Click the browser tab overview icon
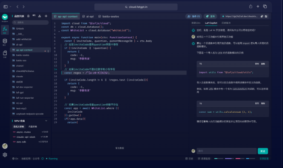Screen dimensions: 283x168 [x=265, y=6]
